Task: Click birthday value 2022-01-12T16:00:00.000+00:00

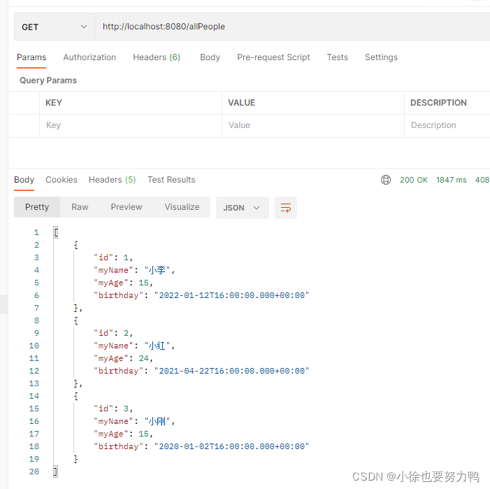Action: click(x=231, y=295)
